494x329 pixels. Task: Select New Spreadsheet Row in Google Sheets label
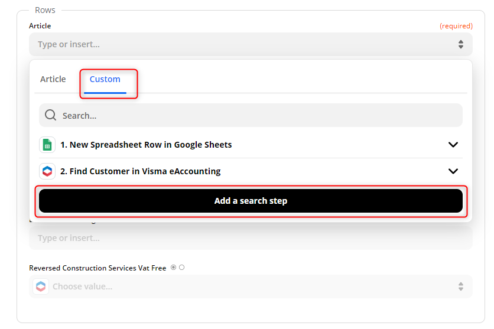point(146,145)
